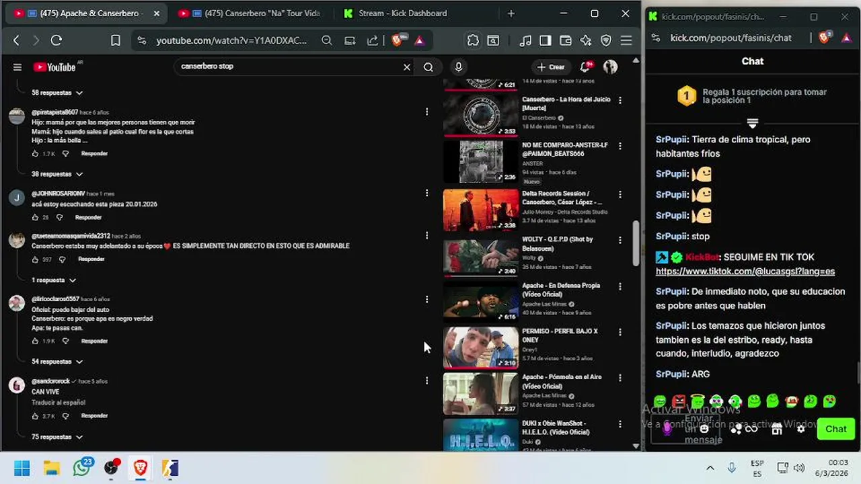Open the YouTube account avatar menu
This screenshot has width=861, height=484.
(x=610, y=67)
